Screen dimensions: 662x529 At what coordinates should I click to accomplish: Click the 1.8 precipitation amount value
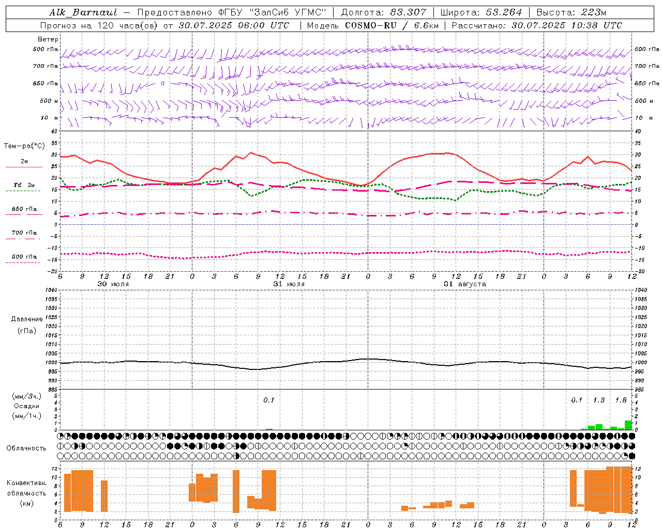pyautogui.click(x=621, y=400)
